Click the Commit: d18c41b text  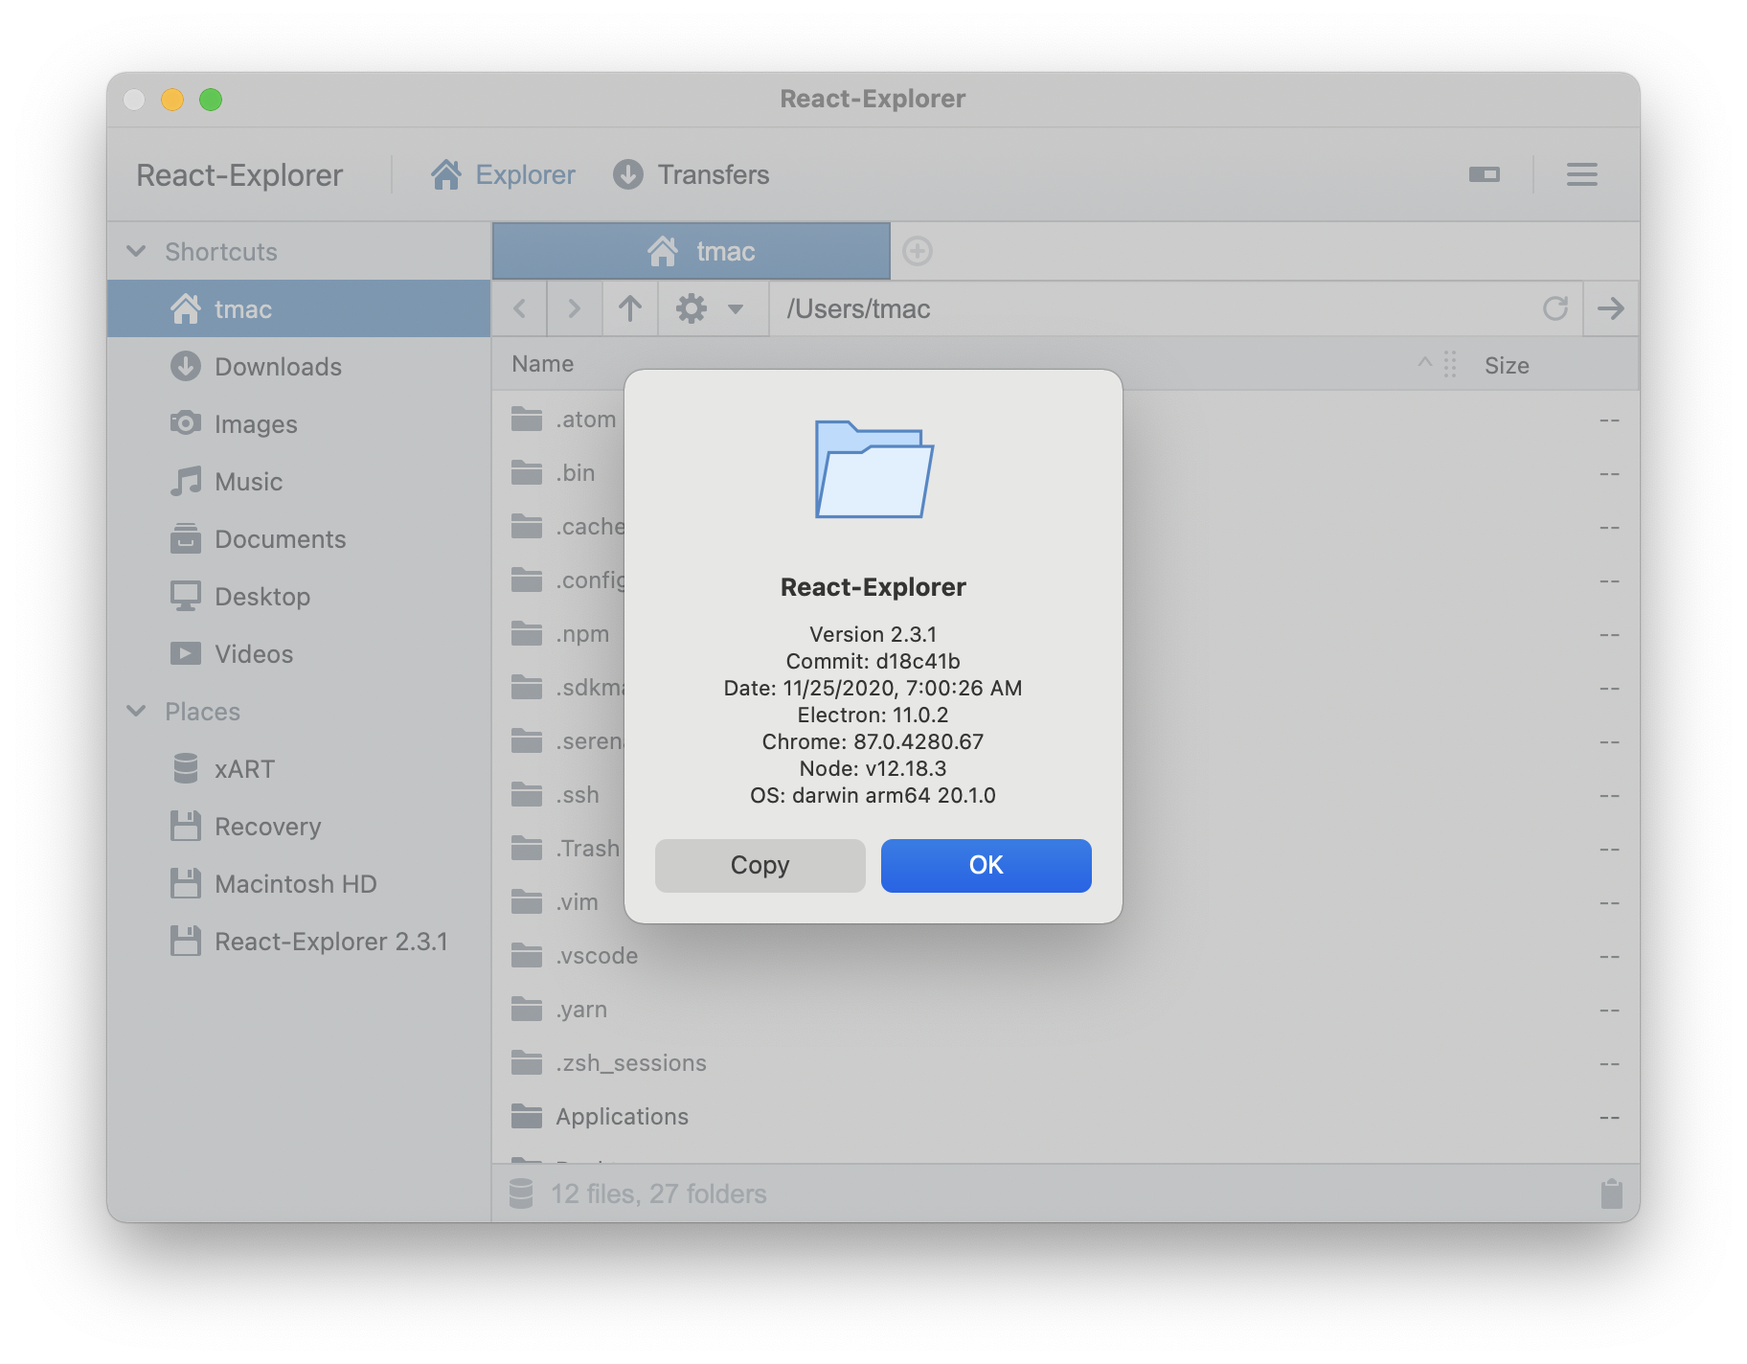873,661
